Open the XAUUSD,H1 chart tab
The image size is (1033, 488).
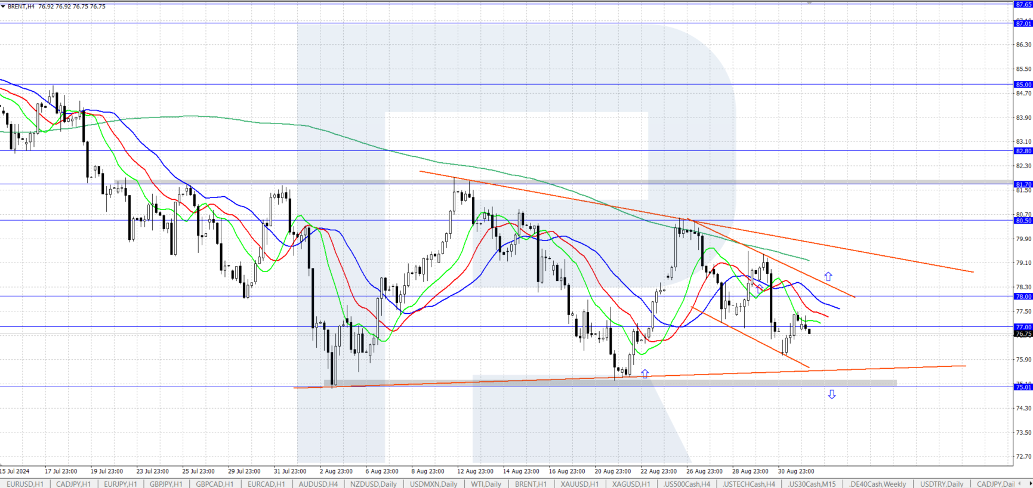coord(580,484)
